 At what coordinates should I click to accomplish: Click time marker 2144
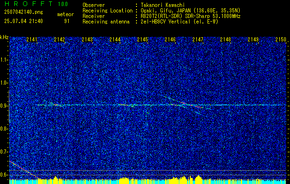(115, 40)
